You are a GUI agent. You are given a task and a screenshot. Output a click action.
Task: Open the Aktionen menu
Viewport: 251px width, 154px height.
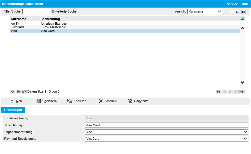coord(138,101)
